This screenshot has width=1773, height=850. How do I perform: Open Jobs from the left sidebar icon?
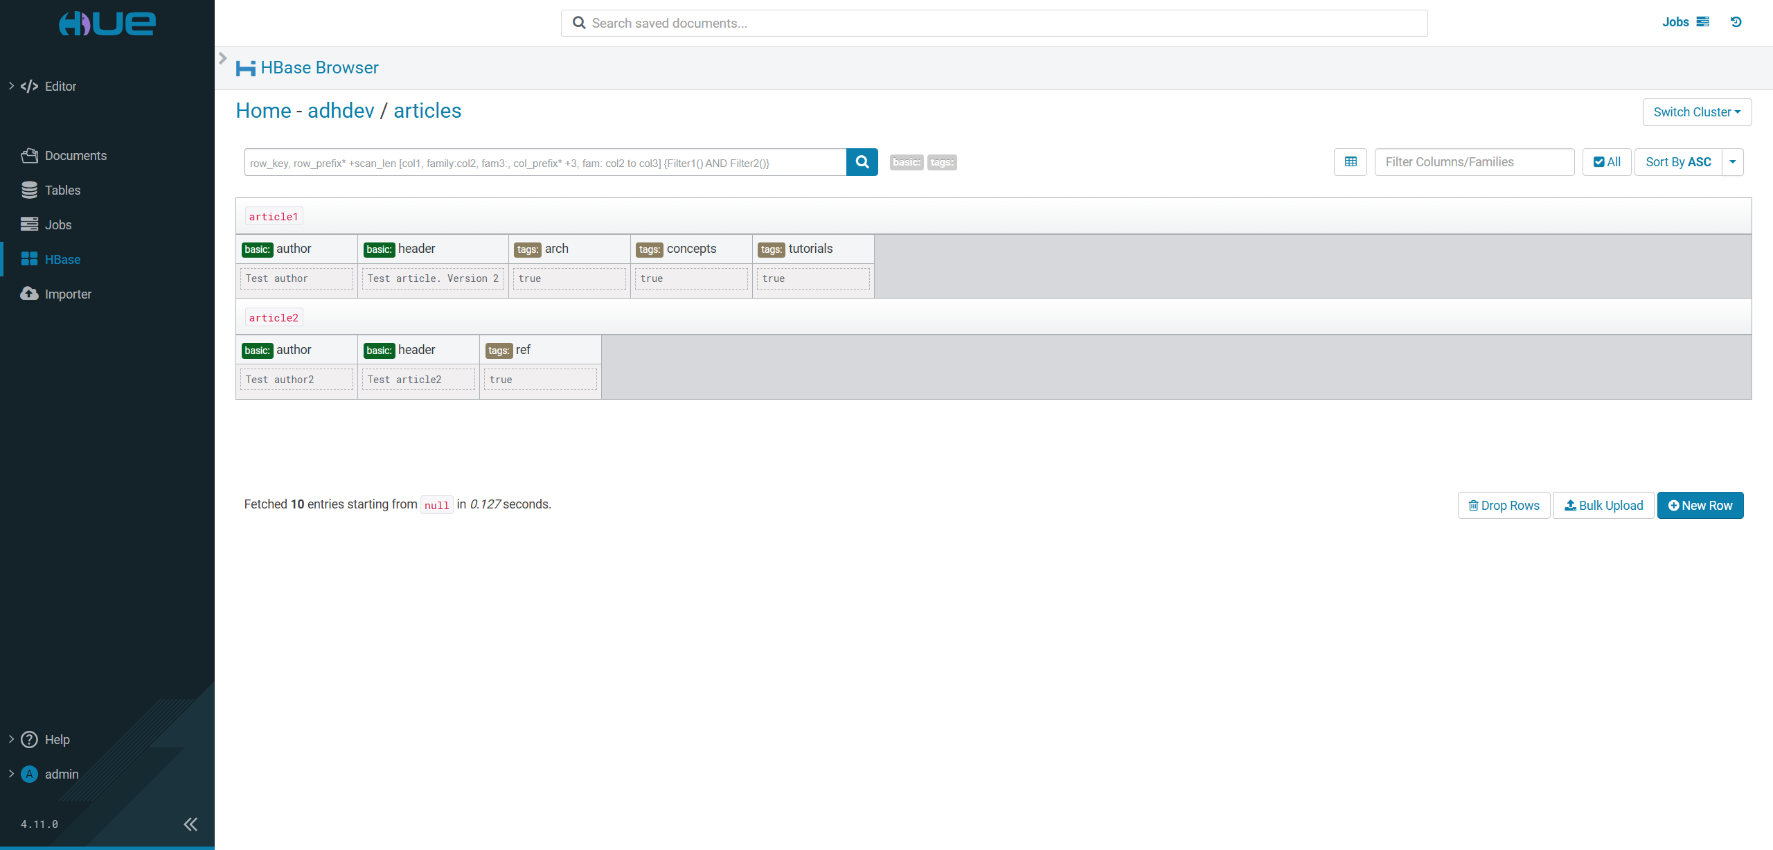[x=28, y=224]
